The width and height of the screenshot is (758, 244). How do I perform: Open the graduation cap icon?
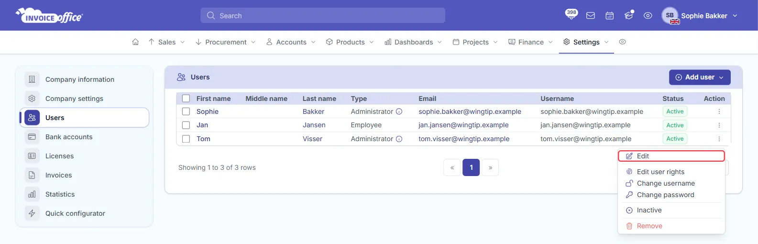click(629, 16)
